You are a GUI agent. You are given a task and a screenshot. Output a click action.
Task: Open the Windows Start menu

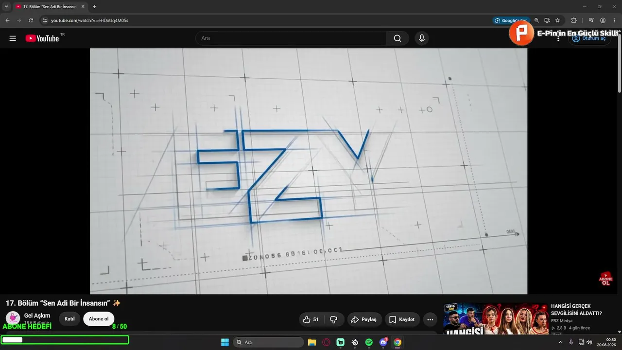pos(225,342)
